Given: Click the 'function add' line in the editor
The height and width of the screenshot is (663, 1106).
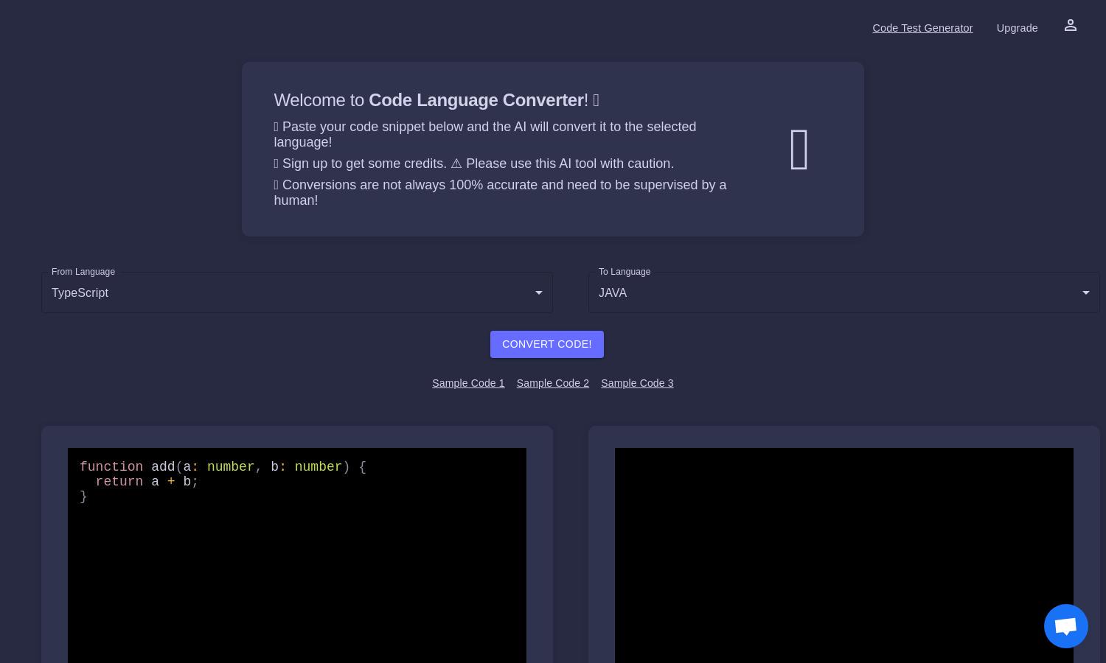Looking at the screenshot, I should click(223, 467).
